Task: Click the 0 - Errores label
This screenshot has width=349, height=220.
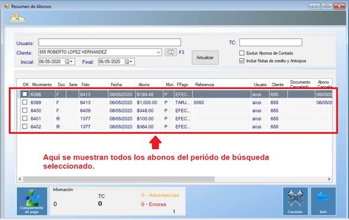Action: click(153, 204)
